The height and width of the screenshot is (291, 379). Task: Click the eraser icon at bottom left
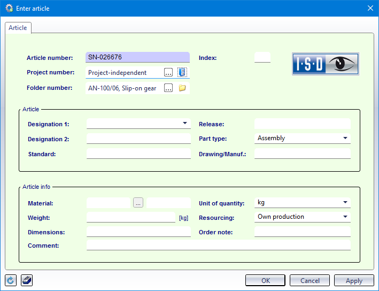click(27, 280)
